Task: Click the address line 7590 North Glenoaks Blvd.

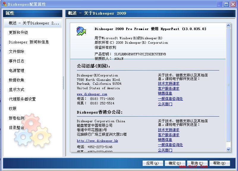Action: click(99, 80)
